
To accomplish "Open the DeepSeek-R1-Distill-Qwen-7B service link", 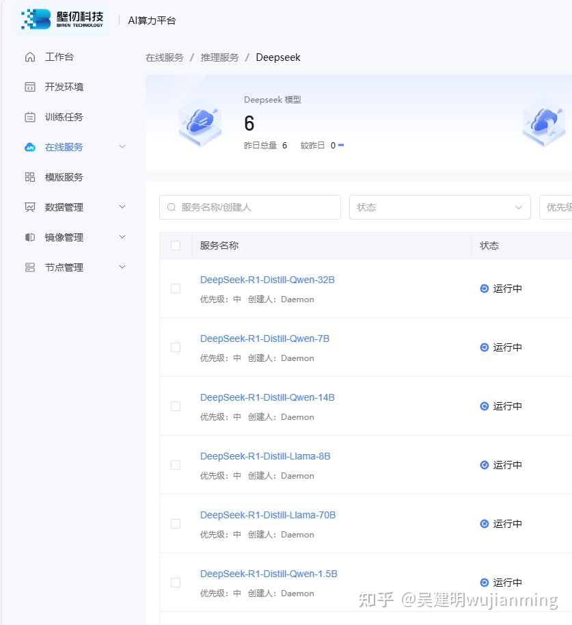I will point(264,338).
